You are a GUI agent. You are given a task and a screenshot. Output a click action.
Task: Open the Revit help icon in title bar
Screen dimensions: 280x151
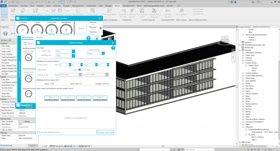258,2
